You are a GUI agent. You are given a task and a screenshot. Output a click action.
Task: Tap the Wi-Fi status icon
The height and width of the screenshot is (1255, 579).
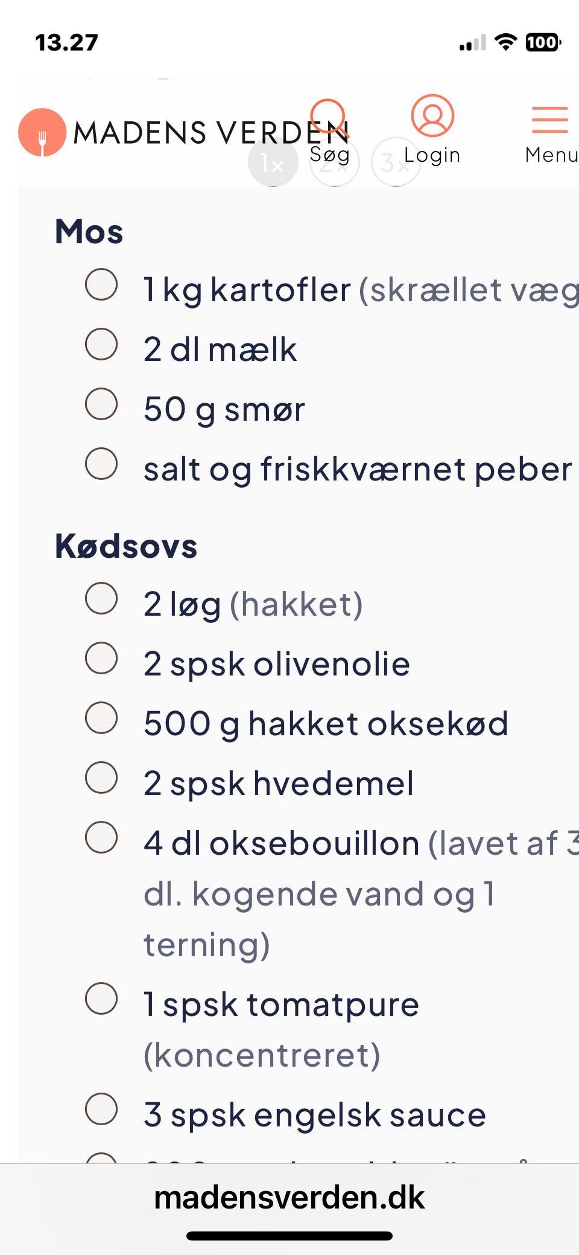pyautogui.click(x=505, y=42)
